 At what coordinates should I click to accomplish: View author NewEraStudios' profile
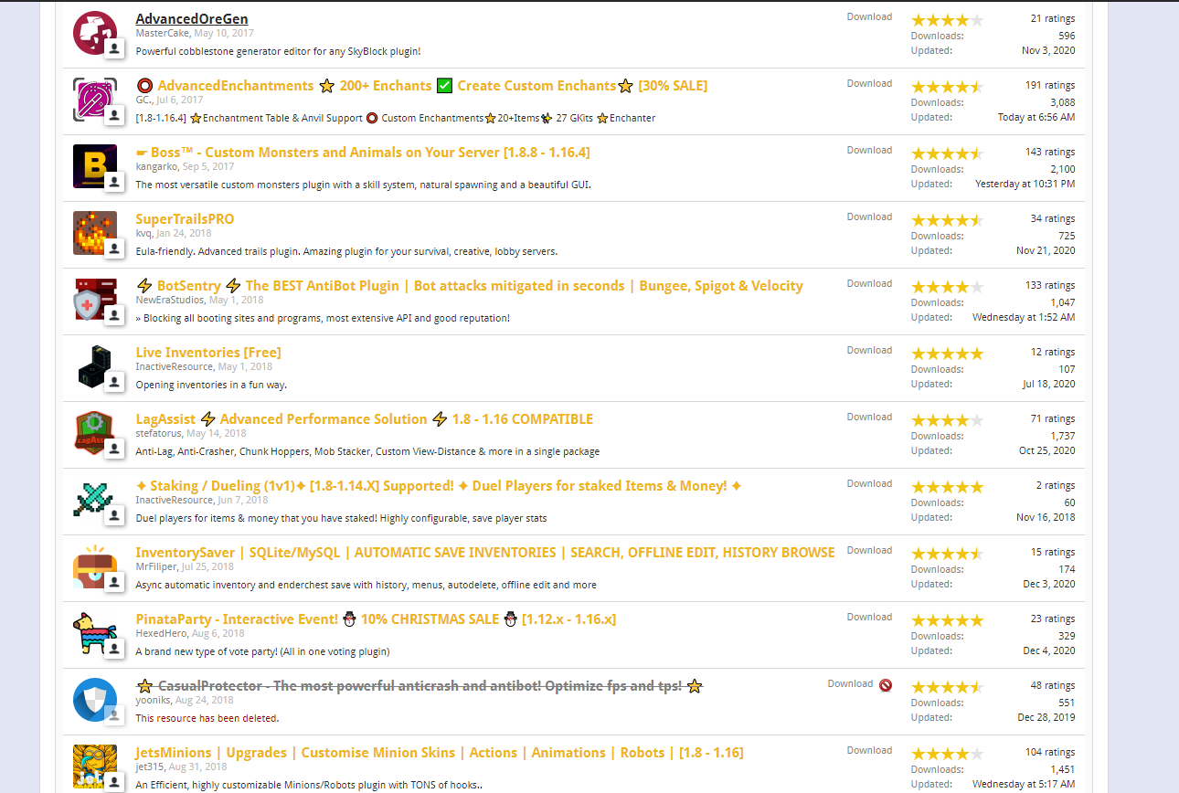[x=170, y=300]
